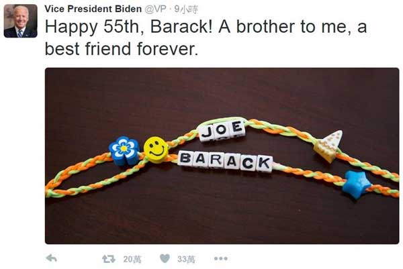403x269 pixels.
Task: Click the Vice President Biden display name
Action: pyautogui.click(x=93, y=9)
